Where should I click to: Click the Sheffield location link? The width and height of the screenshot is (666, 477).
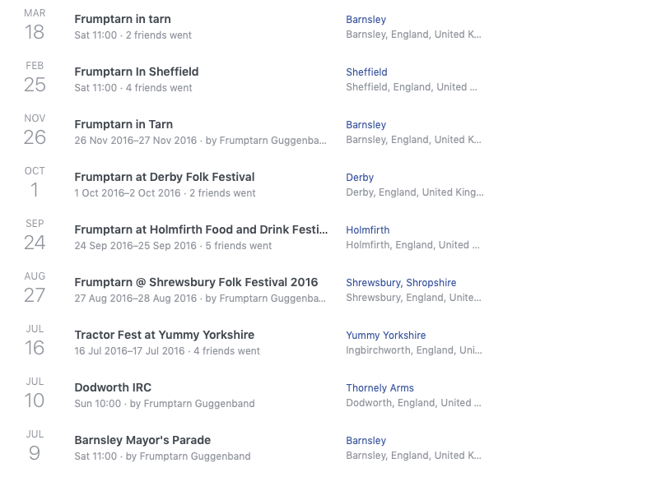point(366,72)
